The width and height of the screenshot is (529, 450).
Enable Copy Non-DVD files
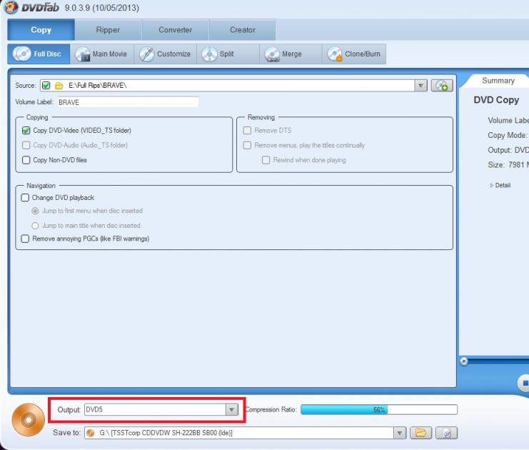(x=26, y=160)
